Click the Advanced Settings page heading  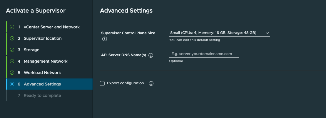pos(126,11)
